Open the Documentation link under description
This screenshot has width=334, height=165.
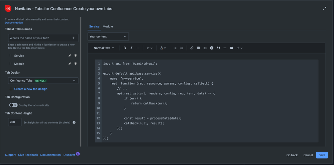pos(14,23)
